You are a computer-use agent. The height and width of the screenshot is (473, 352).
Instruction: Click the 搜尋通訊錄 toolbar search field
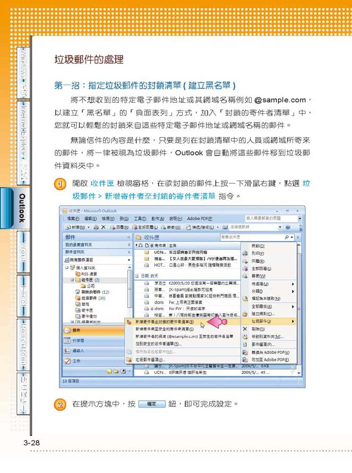point(256,227)
